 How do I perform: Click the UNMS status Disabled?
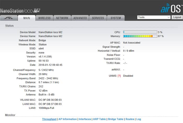tap(128, 76)
